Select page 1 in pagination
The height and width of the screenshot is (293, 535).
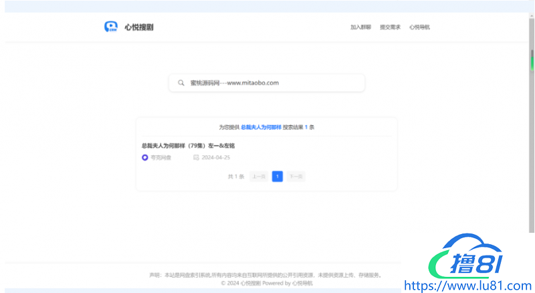(278, 177)
